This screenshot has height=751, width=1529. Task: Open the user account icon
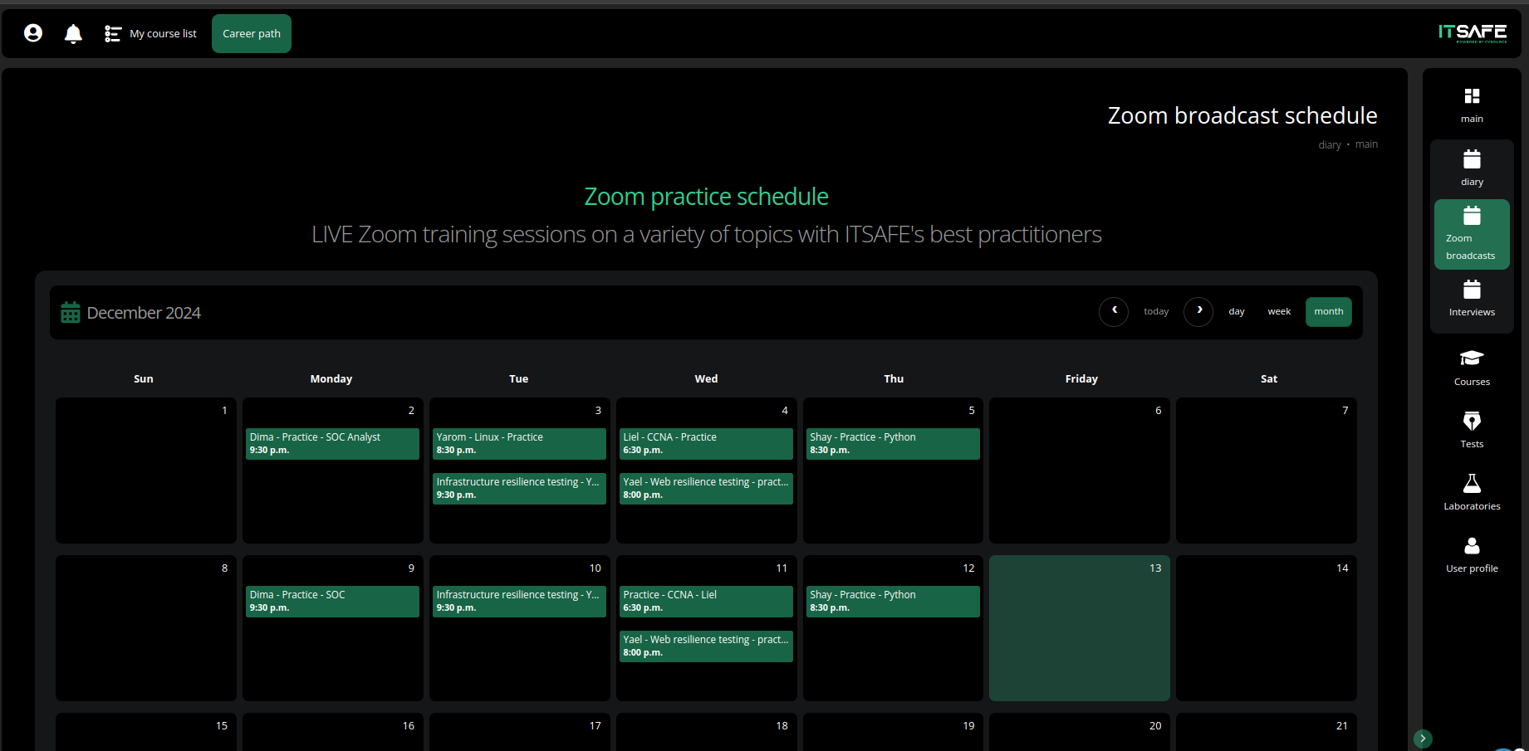(33, 33)
